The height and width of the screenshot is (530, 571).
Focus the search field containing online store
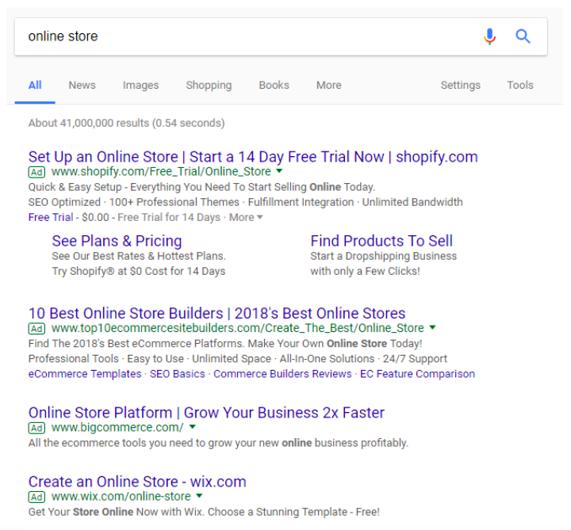pos(247,36)
